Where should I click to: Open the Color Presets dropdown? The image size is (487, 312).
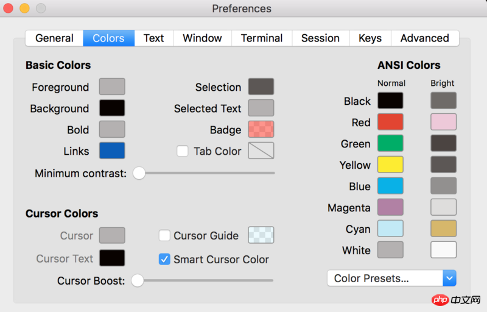click(x=391, y=278)
